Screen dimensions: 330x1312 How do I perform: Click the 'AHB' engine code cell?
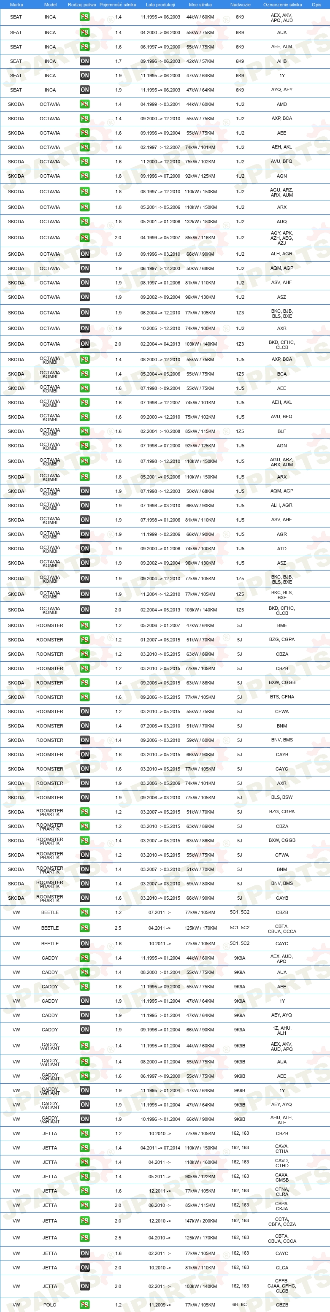click(281, 61)
